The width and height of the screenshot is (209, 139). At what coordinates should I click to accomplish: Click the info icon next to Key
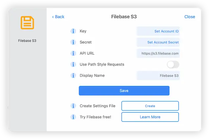pos(73,31)
